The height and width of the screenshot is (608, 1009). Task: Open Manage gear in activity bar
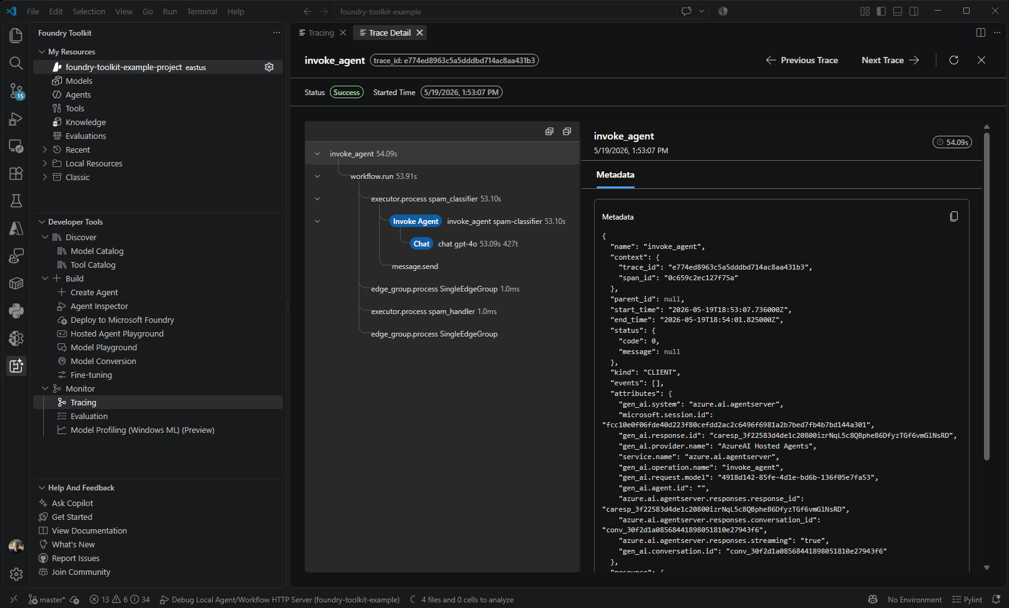[x=16, y=574]
